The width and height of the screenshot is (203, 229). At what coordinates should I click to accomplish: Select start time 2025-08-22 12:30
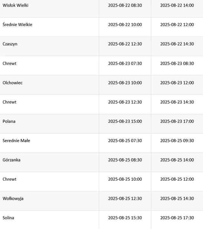[125, 44]
